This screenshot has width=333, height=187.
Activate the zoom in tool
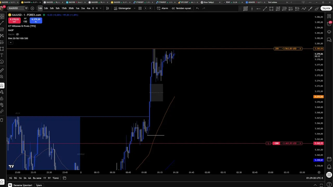[2, 77]
